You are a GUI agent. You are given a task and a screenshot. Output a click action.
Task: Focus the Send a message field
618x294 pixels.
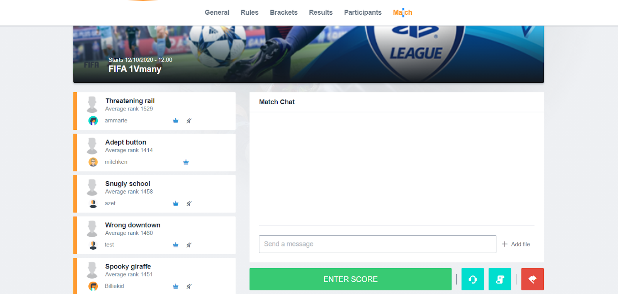click(377, 244)
